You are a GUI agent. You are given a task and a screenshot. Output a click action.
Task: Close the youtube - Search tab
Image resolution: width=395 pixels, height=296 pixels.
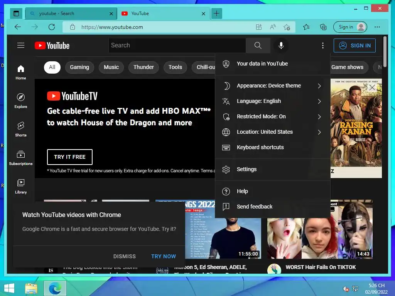(x=111, y=13)
